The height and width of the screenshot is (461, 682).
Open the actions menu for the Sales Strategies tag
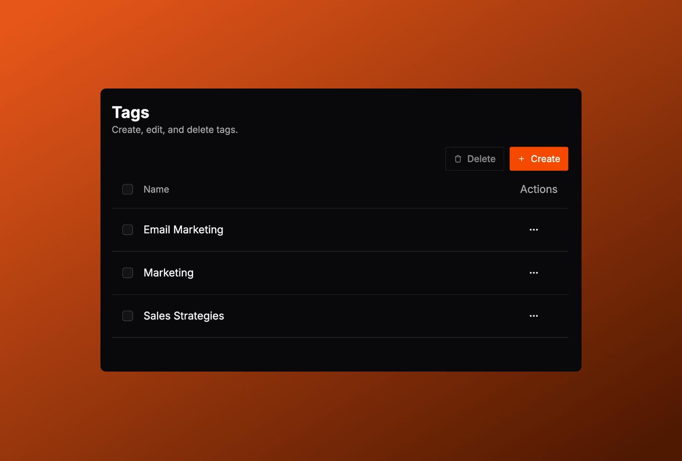coord(534,316)
